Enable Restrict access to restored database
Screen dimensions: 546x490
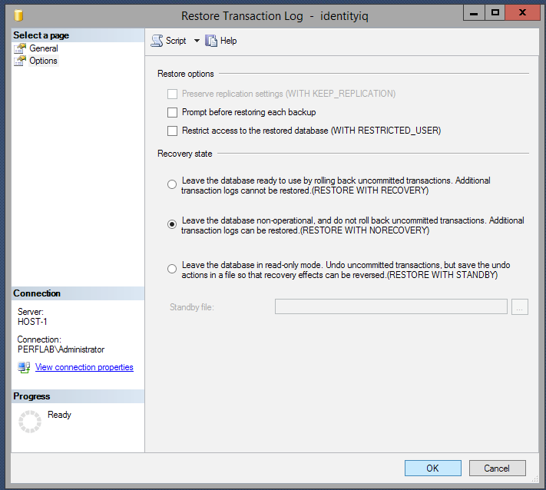(172, 131)
